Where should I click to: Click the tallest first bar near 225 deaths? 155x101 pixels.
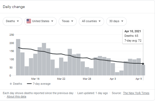click(18, 57)
